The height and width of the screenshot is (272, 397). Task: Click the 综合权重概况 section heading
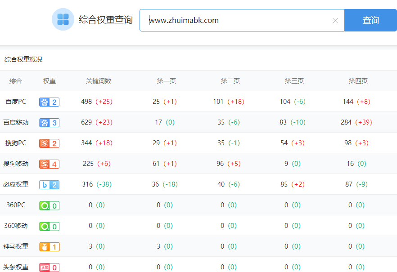click(x=23, y=59)
